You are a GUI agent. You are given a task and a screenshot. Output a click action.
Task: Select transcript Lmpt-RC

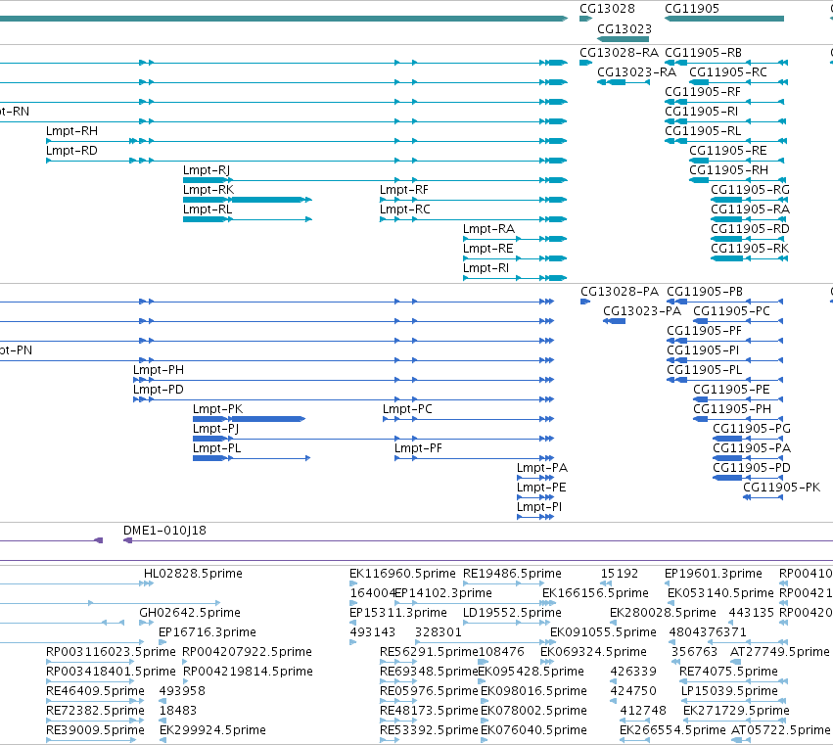[x=405, y=210]
